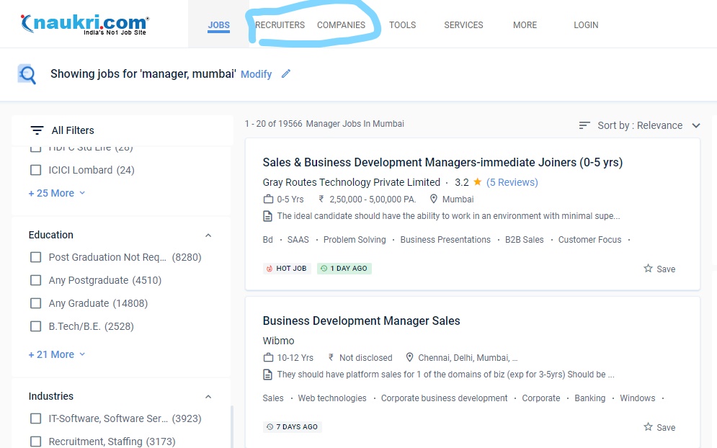This screenshot has width=717, height=448.
Task: Click location pin beside Chennai, Delhi, Mumbai
Action: click(410, 357)
